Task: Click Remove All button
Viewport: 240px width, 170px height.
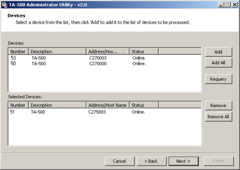Action: (218, 117)
